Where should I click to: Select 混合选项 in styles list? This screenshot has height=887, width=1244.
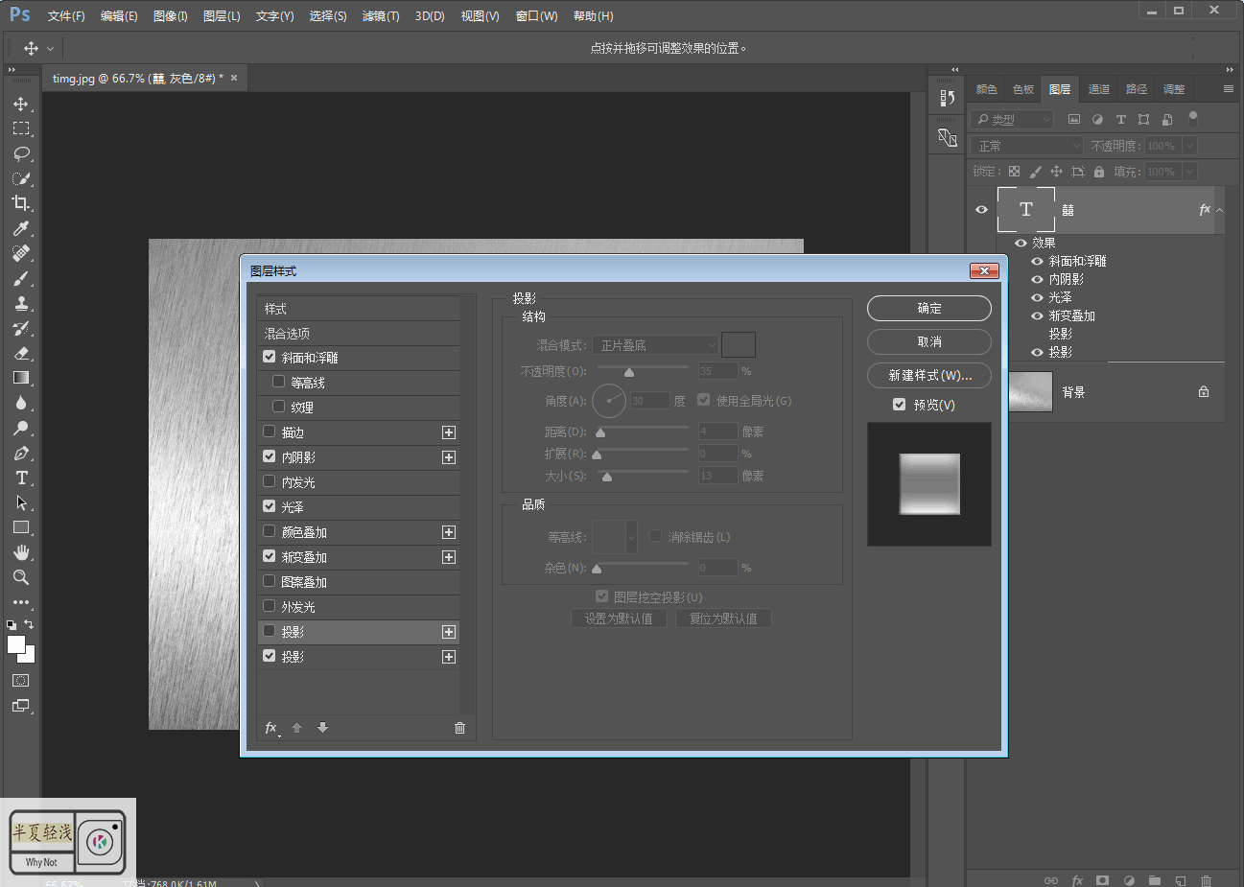(x=358, y=333)
